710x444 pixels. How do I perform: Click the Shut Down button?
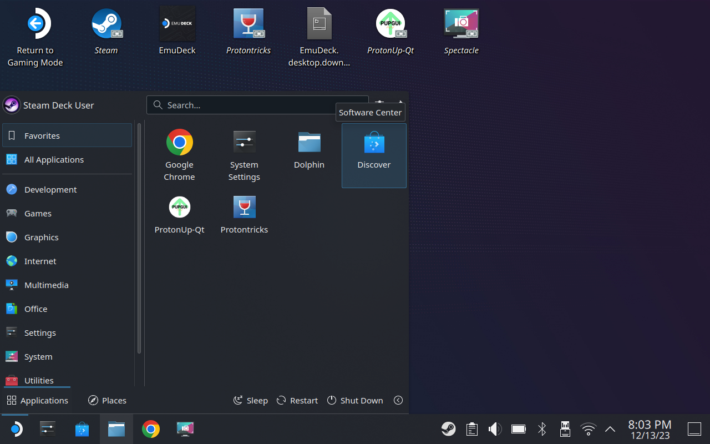(355, 400)
